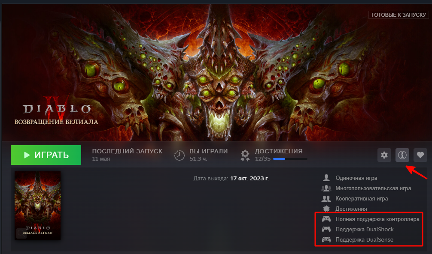The image size is (432, 254).
Task: Select the Поддержка DualShock text
Action: point(365,229)
